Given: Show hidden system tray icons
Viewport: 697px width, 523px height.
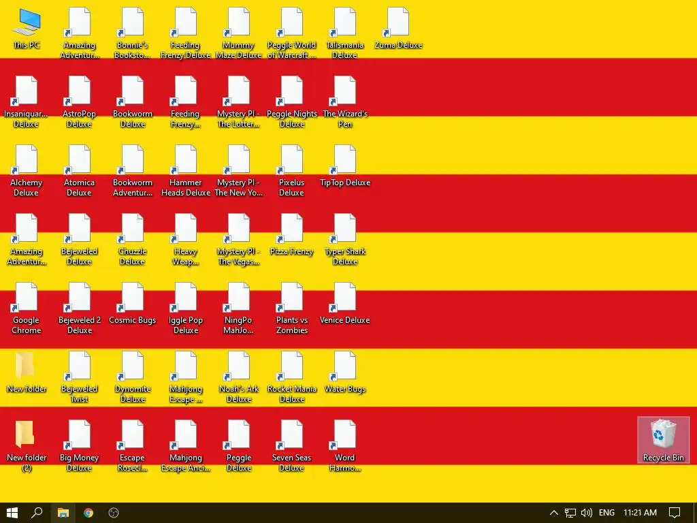Looking at the screenshot, I should pyautogui.click(x=554, y=513).
